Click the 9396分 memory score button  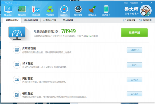tap(135, 80)
